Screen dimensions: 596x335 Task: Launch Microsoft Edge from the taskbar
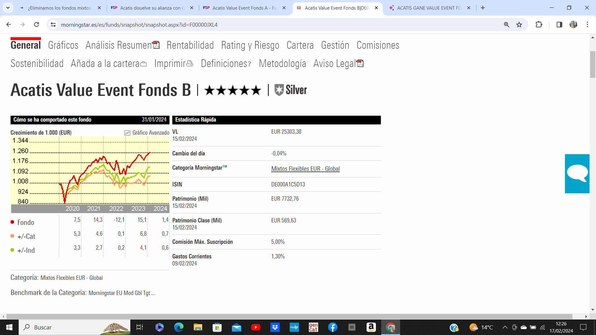tap(179, 327)
